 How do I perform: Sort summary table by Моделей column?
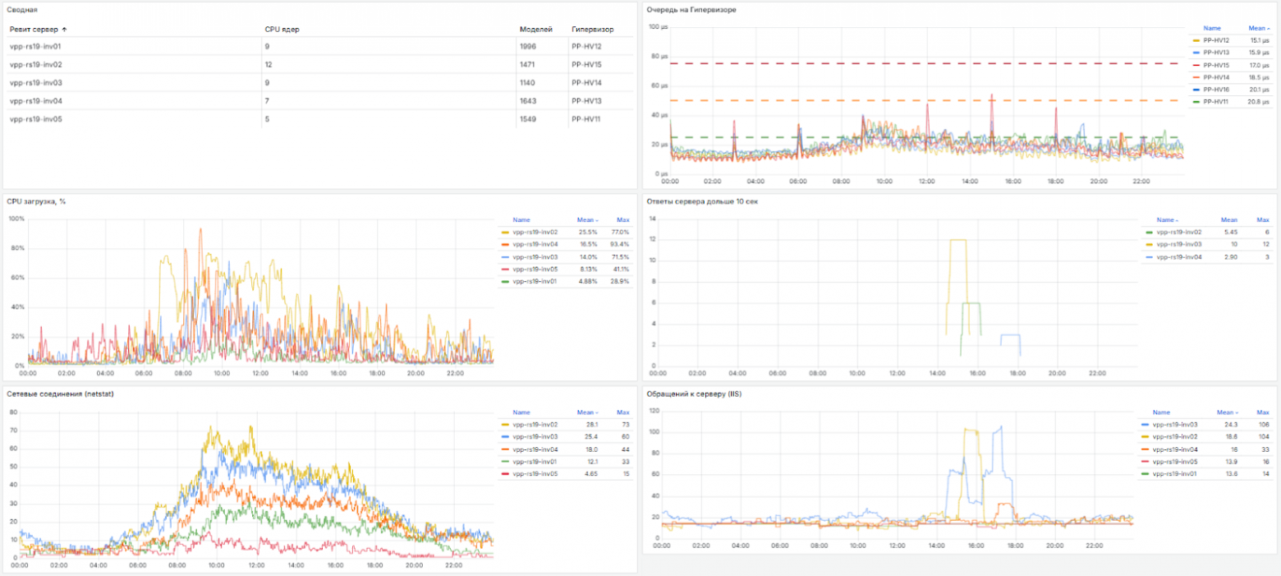[530, 30]
